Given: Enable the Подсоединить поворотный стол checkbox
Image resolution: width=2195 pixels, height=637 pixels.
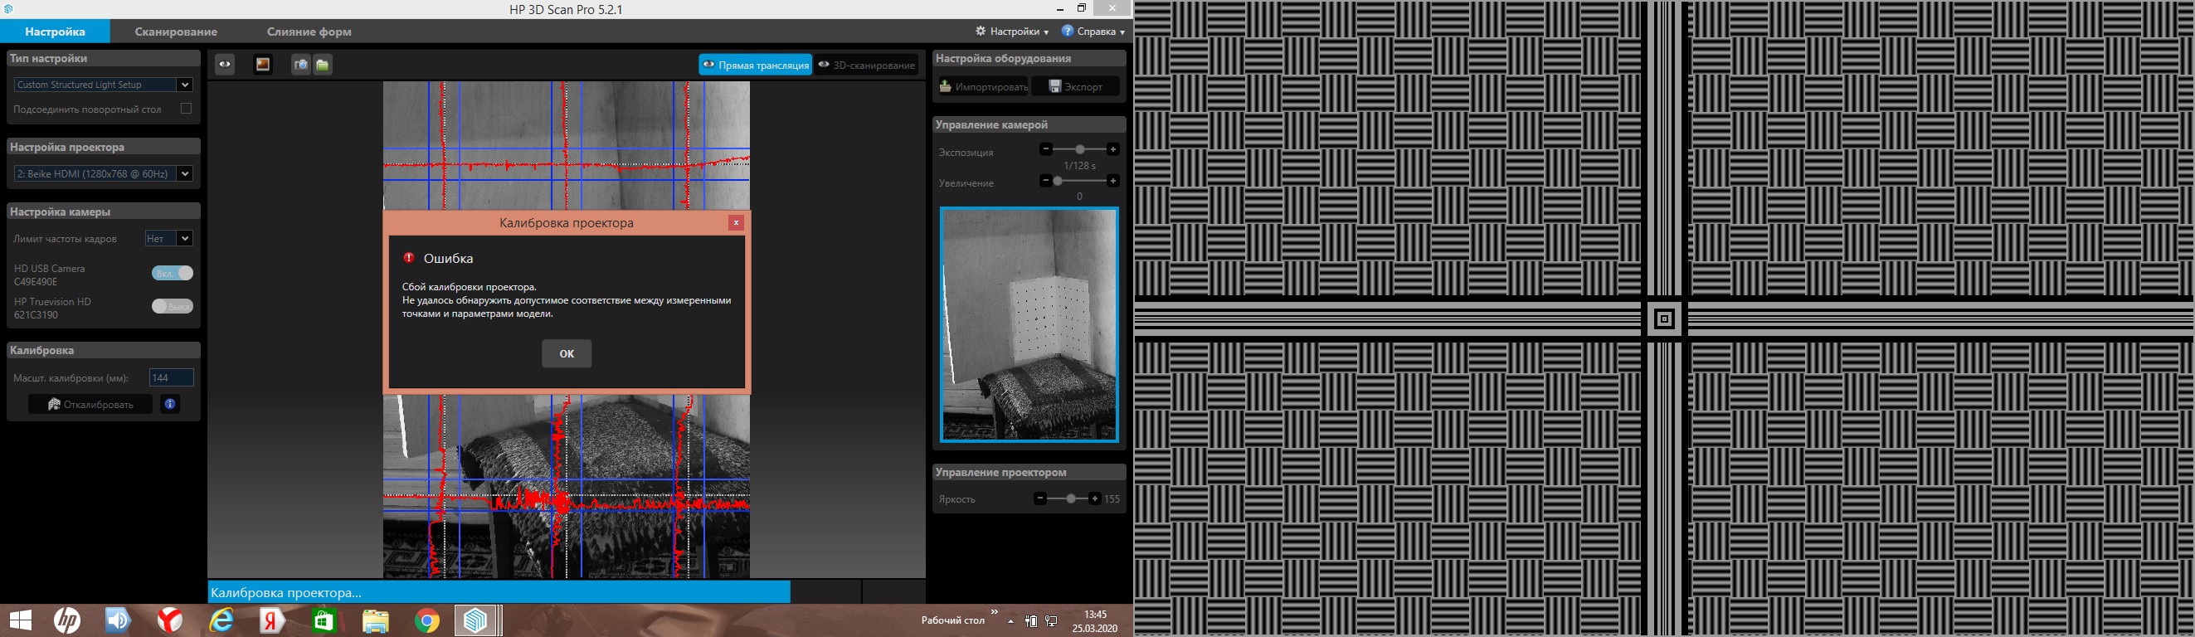Looking at the screenshot, I should click(186, 109).
